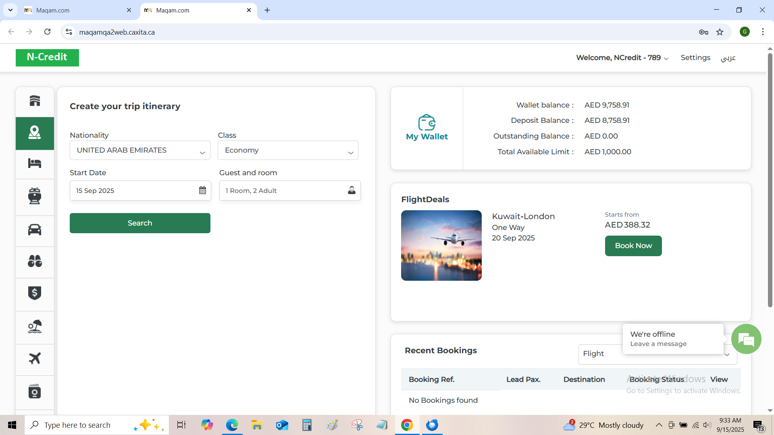Viewport: 774px width, 435px height.
Task: Click the green Search button
Action: [140, 223]
